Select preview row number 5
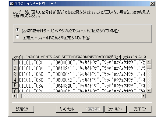Image resolution: width=156 pixels, height=117 pixels. click(x=15, y=86)
